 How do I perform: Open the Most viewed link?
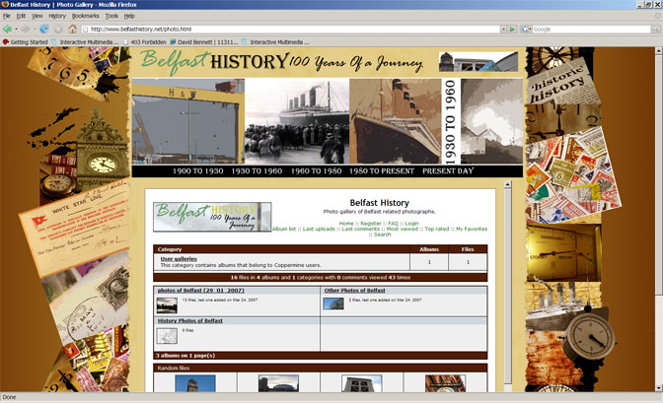click(402, 229)
